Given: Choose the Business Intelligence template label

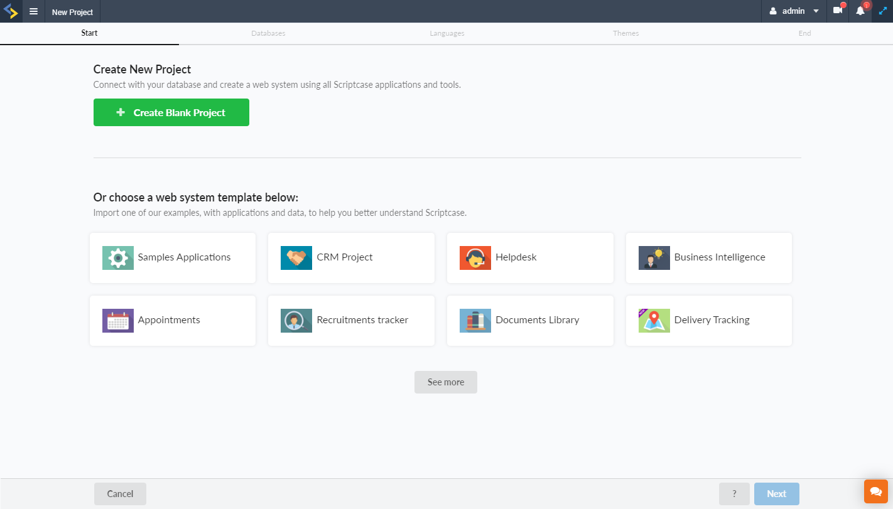Looking at the screenshot, I should click(720, 257).
